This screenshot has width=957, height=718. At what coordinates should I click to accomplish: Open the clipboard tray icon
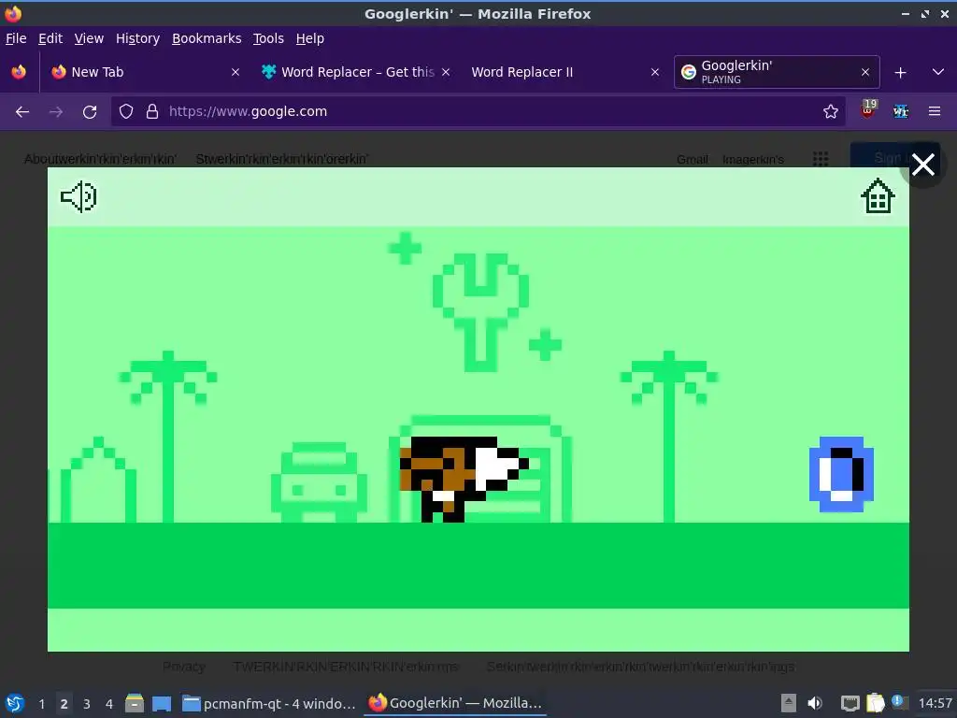click(875, 703)
